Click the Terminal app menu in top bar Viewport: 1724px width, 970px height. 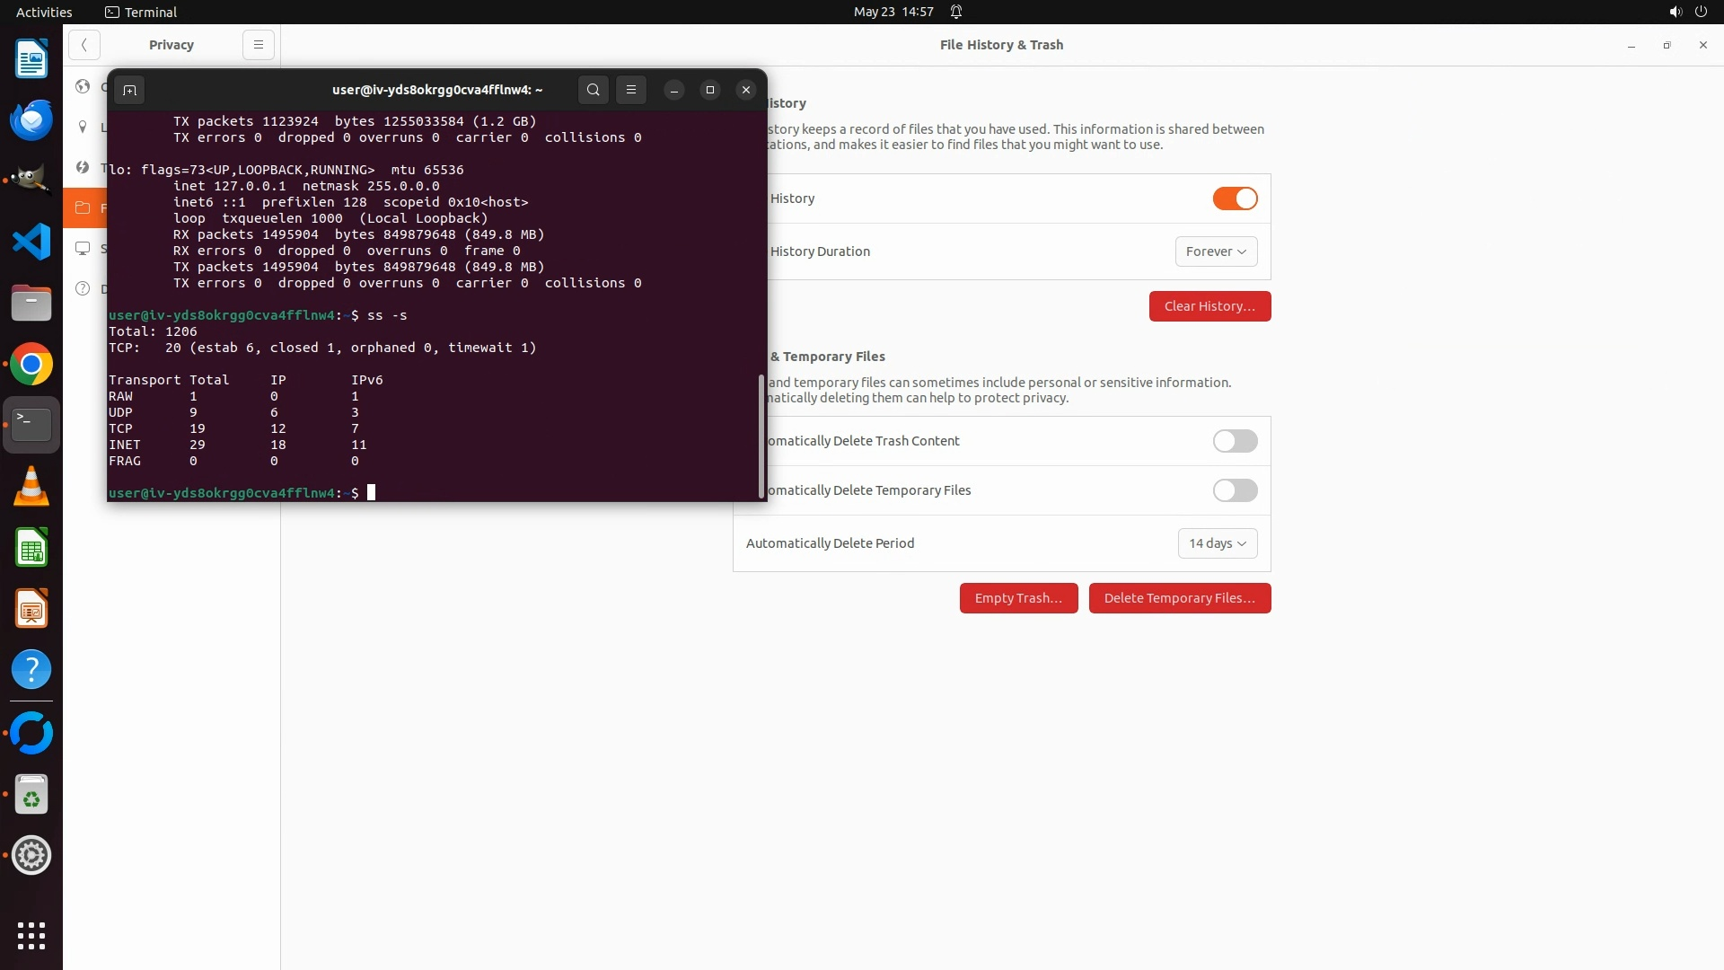(141, 12)
